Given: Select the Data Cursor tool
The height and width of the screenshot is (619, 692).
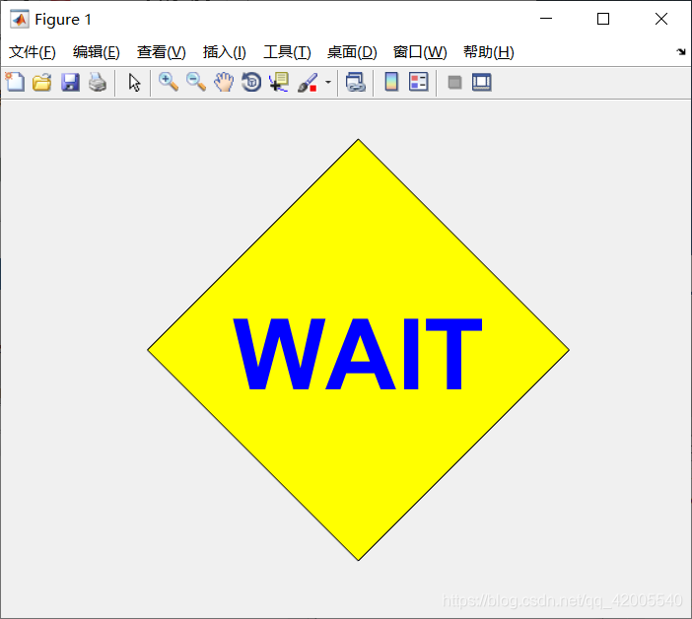Looking at the screenshot, I should [279, 83].
